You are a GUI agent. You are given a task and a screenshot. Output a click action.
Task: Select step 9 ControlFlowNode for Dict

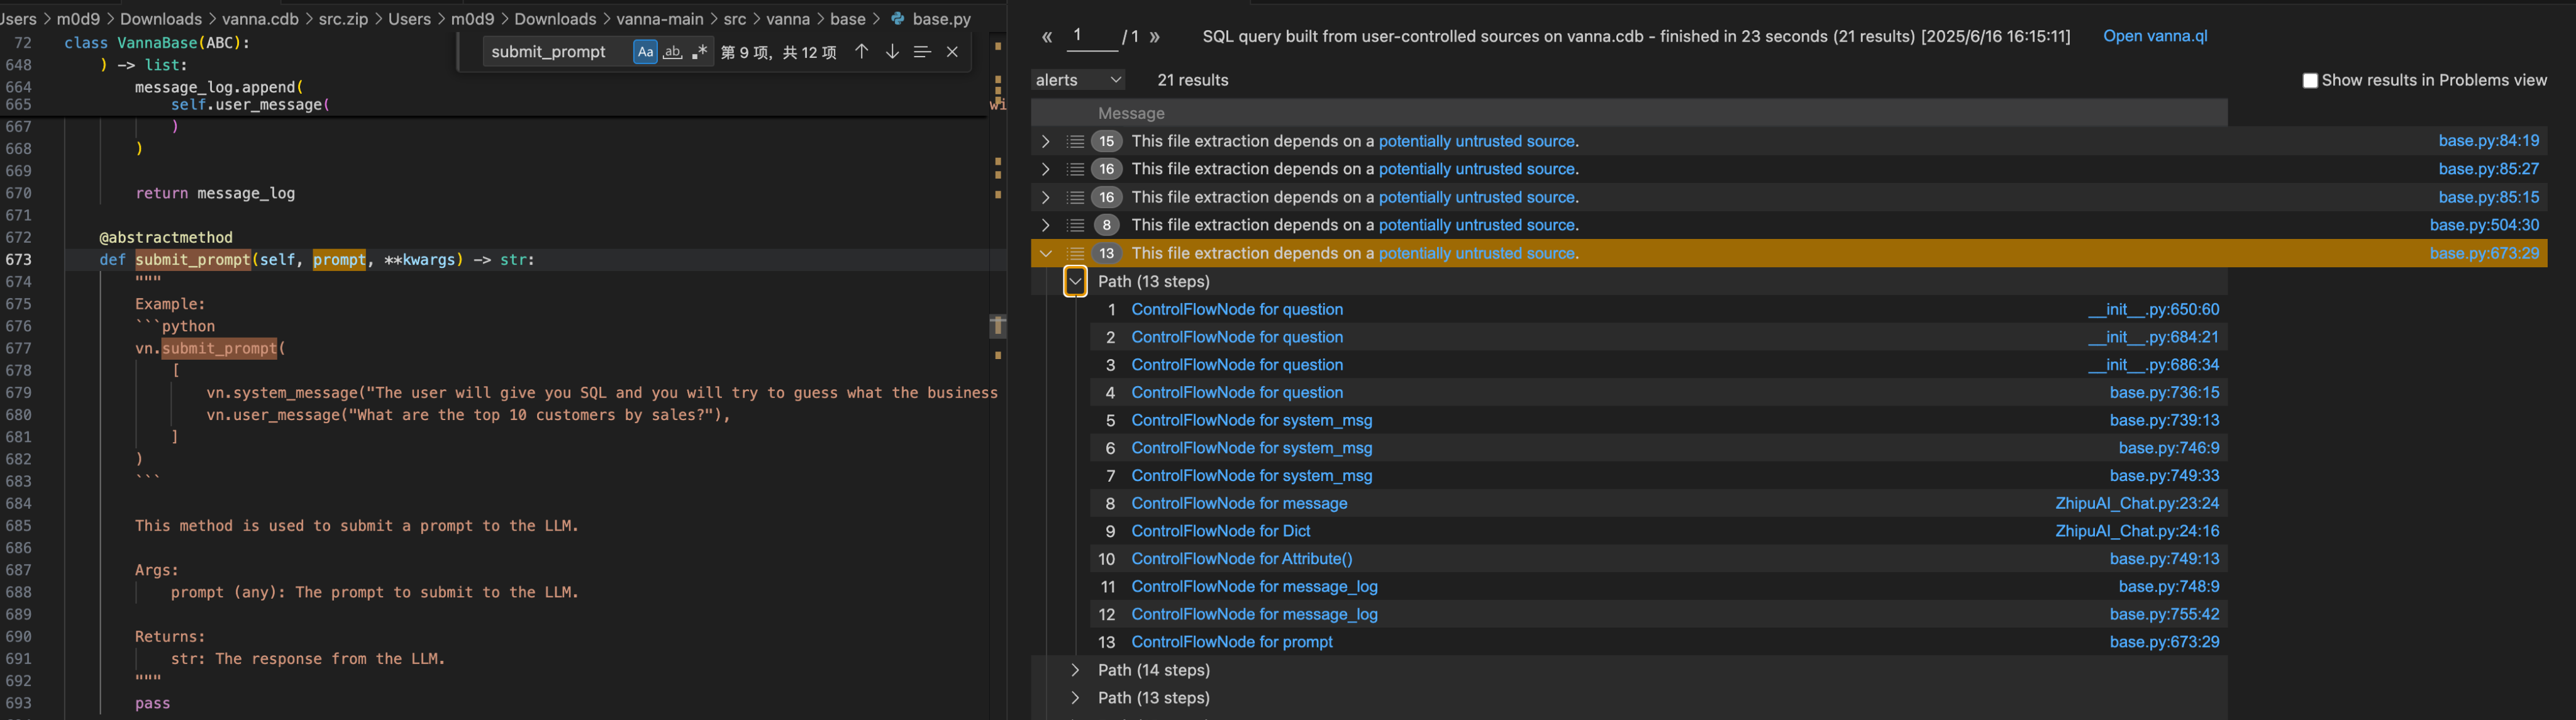point(1220,531)
